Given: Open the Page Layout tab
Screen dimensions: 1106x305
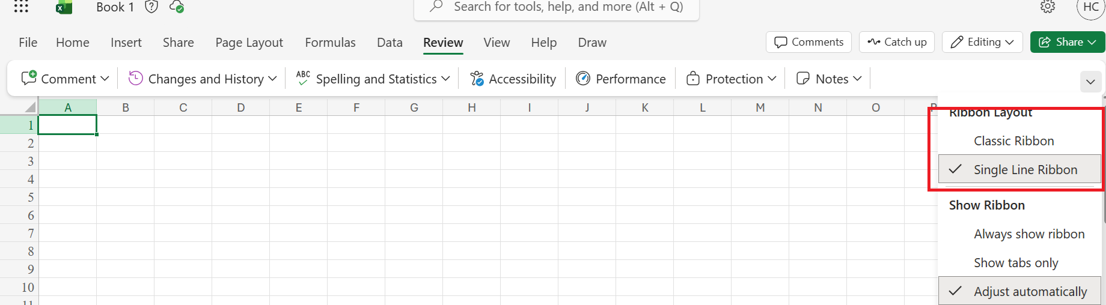Looking at the screenshot, I should coord(249,43).
